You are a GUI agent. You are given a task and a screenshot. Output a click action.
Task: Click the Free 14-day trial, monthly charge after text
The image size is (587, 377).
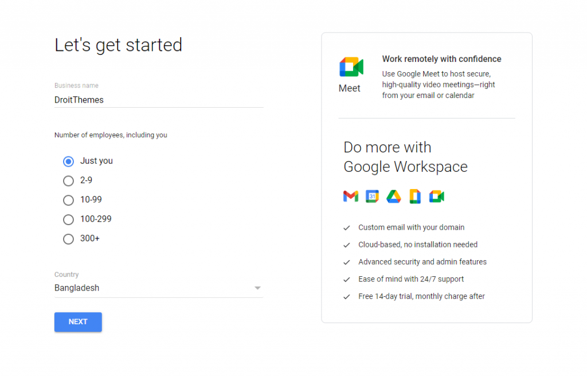coord(421,296)
